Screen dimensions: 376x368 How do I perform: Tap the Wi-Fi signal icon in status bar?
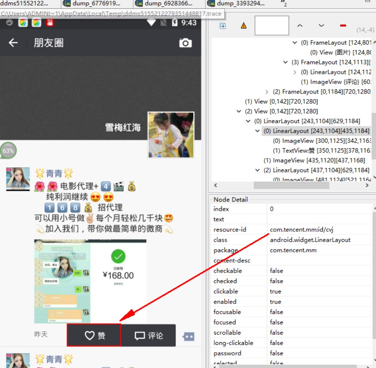[151, 23]
